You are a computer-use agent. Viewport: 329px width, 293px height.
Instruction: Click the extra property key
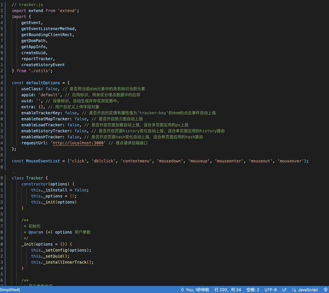27,107
